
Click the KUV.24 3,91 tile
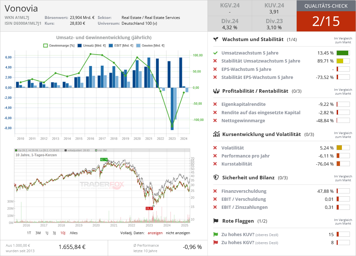274,8
